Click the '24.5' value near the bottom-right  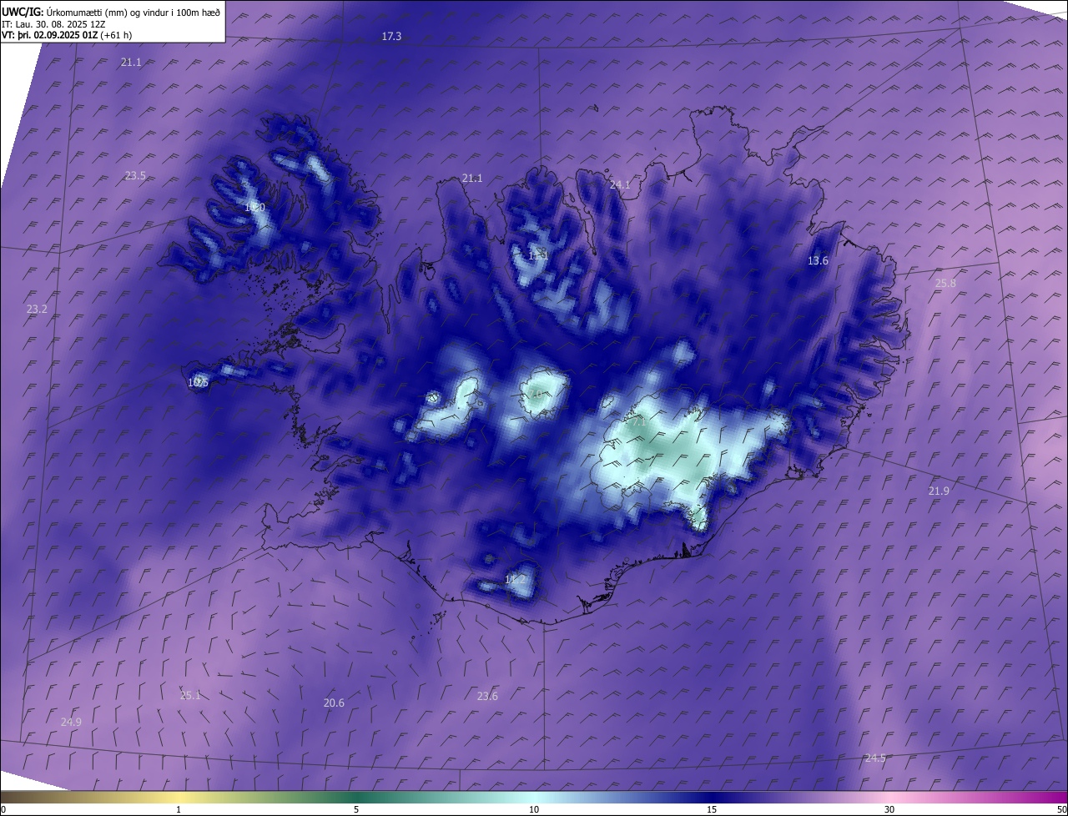click(875, 758)
